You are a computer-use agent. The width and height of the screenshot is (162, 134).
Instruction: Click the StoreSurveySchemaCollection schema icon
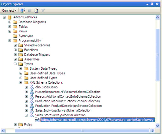(x=32, y=115)
